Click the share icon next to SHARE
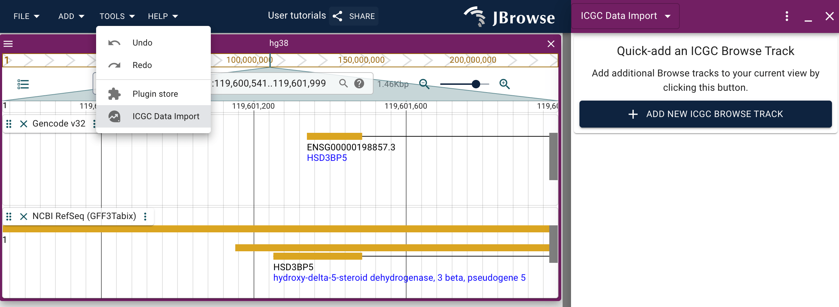839x307 pixels. pos(337,16)
